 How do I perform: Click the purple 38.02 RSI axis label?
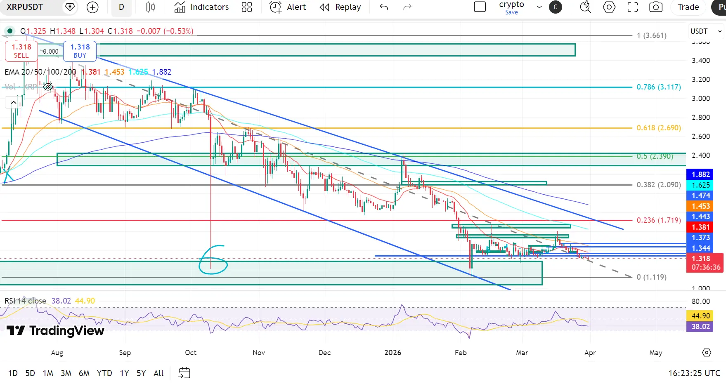(700, 327)
